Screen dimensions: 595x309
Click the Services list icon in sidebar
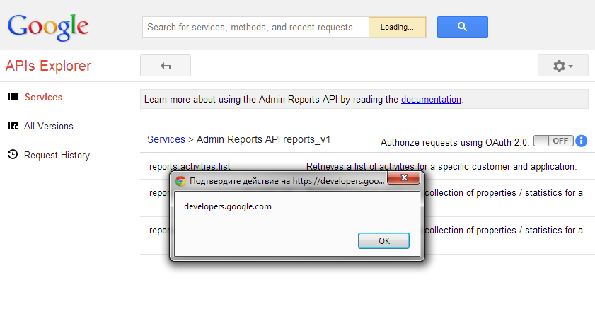tap(13, 97)
